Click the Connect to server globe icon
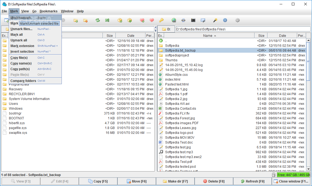312x186 pixels. [x=174, y=20]
